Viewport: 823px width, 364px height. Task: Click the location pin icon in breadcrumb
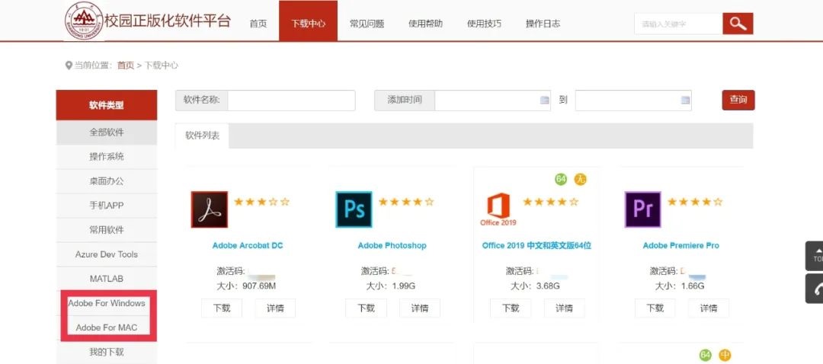(x=69, y=65)
